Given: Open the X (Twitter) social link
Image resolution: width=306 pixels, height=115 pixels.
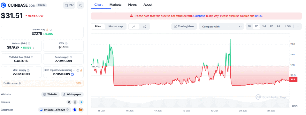Looking at the screenshot, I should [69, 102].
